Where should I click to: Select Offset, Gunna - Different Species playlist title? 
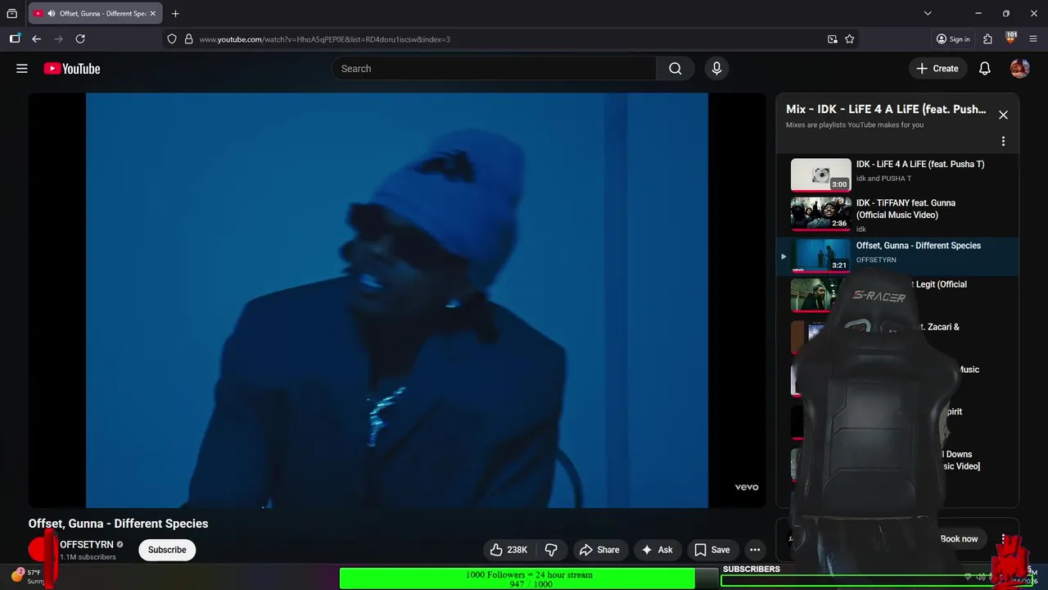[x=918, y=246]
